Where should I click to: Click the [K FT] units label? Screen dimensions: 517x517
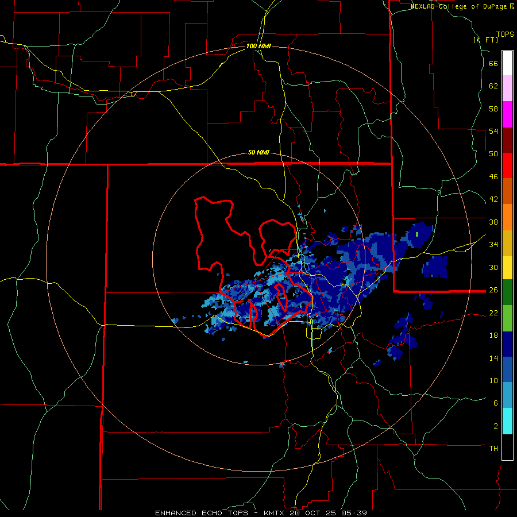click(486, 40)
